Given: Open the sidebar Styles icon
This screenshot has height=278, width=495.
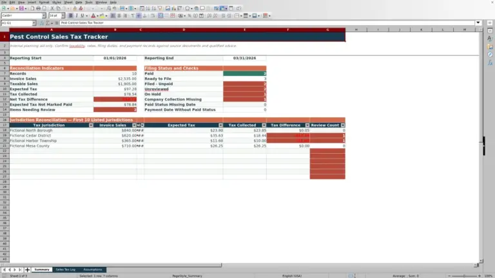Looking at the screenshot, I should (490, 39).
